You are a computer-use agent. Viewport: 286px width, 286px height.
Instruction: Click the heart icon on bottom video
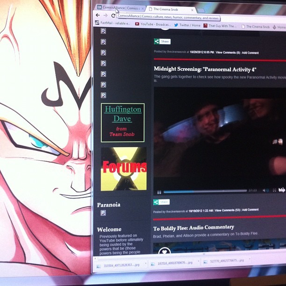164,251
